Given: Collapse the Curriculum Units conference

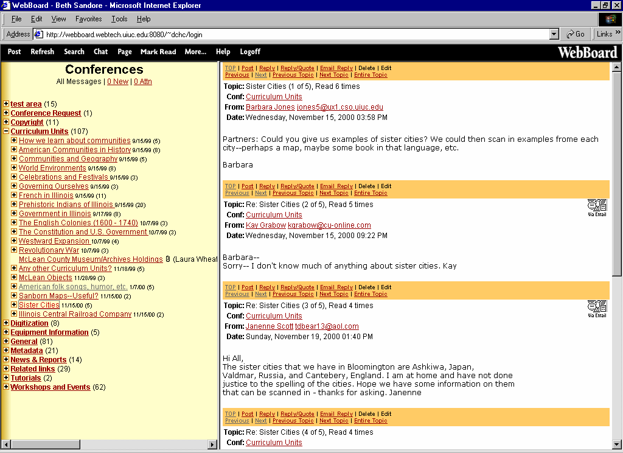Looking at the screenshot, I should pos(6,132).
